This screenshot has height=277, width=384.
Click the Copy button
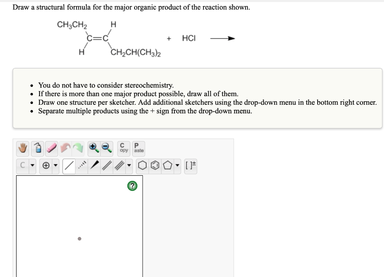pyautogui.click(x=124, y=148)
